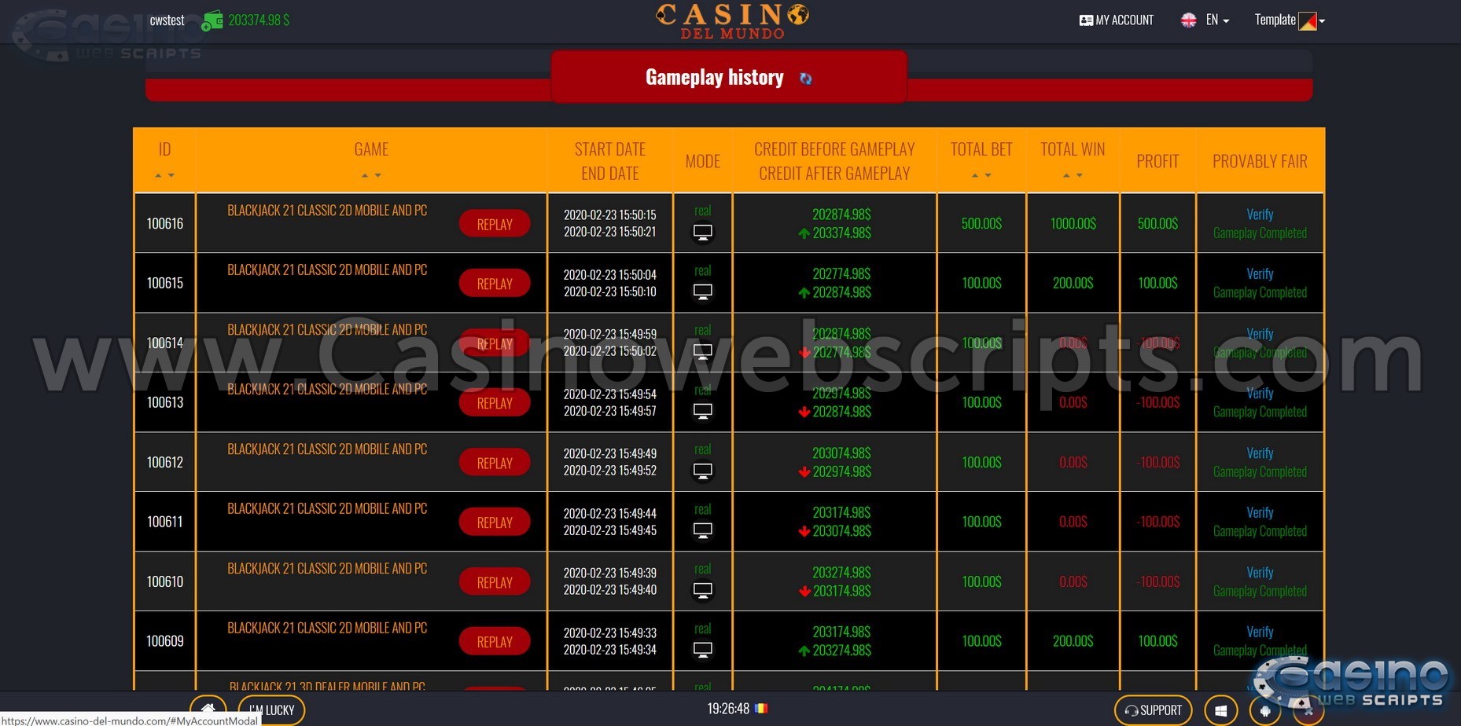Verify provably fair for game 100615

[x=1260, y=274]
